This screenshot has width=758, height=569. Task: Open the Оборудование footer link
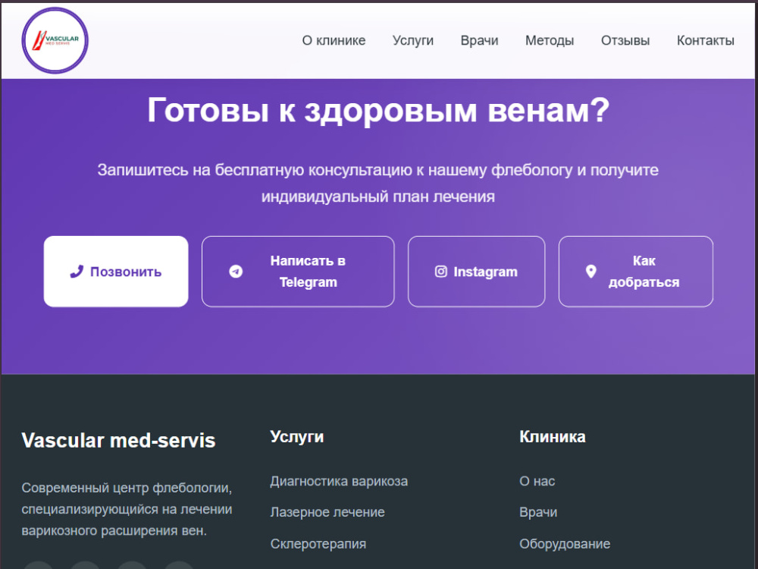565,544
